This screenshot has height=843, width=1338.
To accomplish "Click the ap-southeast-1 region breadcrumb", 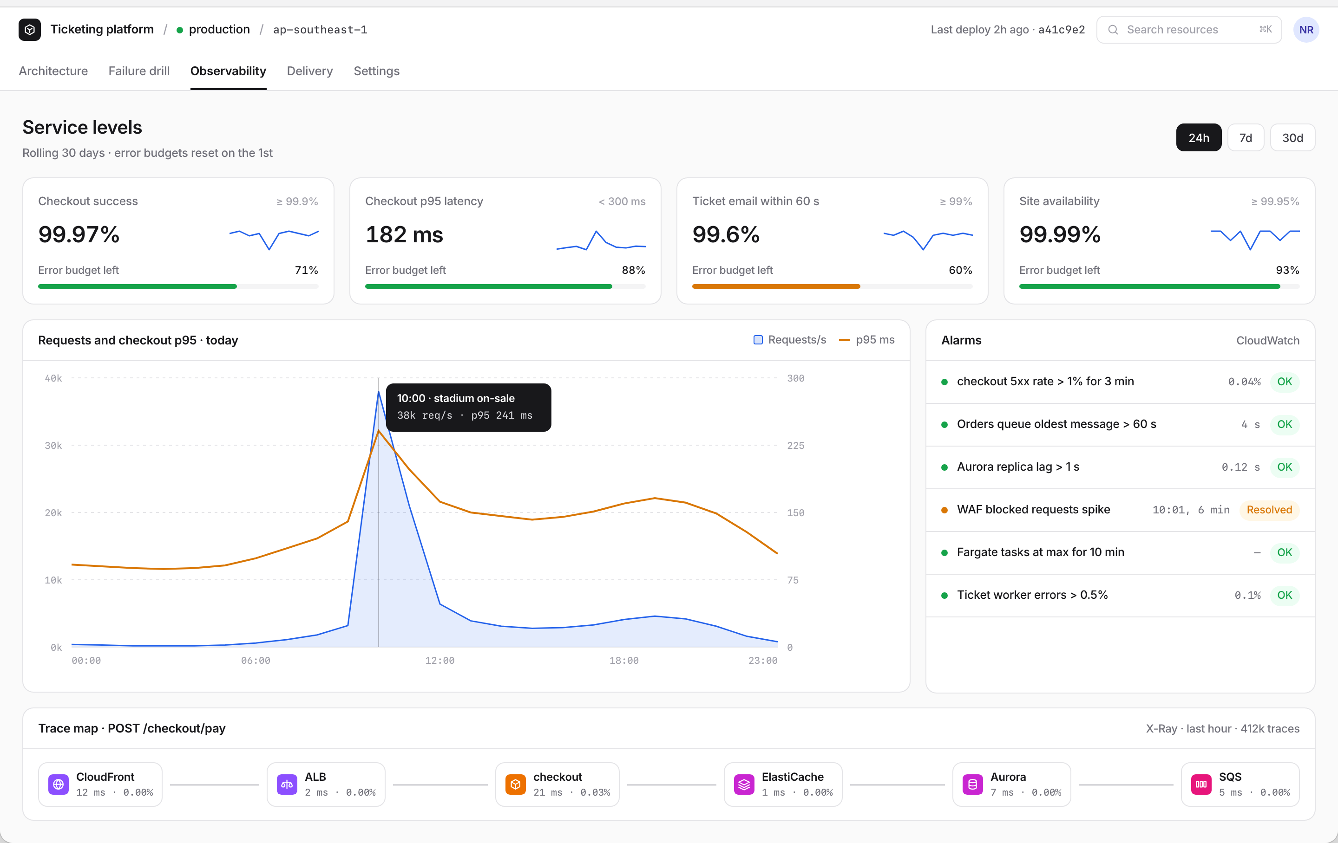I will 320,30.
